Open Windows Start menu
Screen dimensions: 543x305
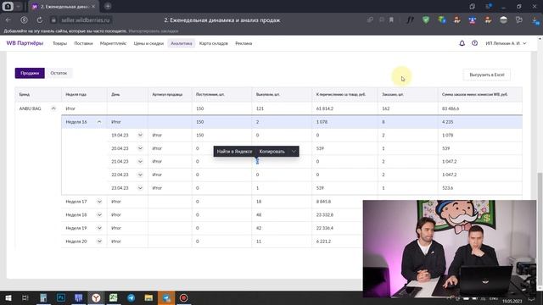point(8,297)
